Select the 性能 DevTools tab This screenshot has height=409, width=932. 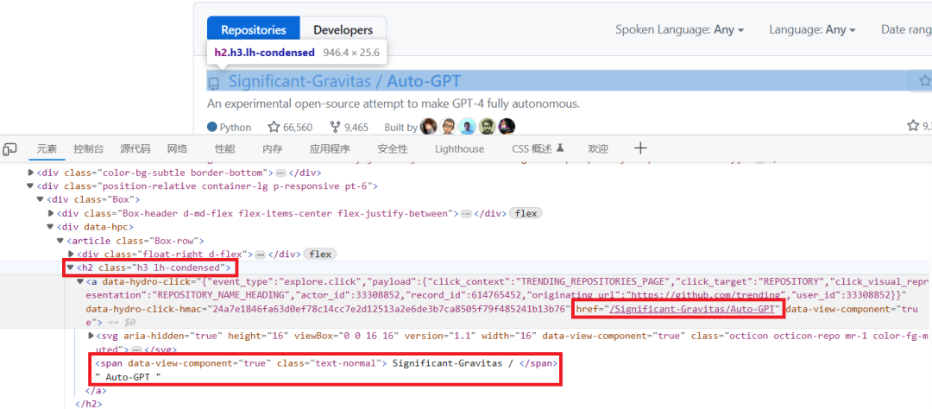click(224, 149)
